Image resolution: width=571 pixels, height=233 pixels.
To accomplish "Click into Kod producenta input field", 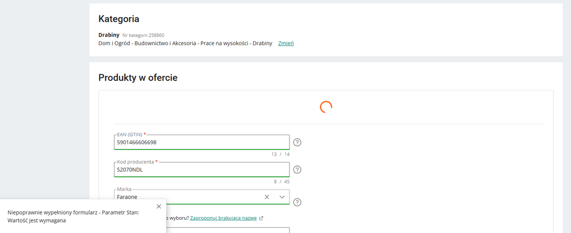I will [x=201, y=169].
